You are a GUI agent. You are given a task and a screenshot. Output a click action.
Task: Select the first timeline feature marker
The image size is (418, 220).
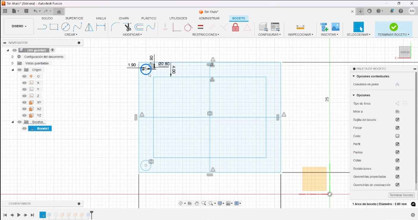click(x=43, y=215)
